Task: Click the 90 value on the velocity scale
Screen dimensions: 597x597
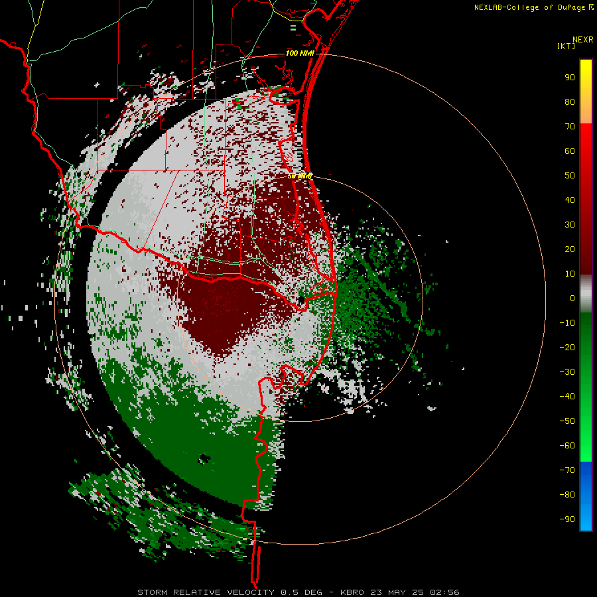Action: click(x=570, y=78)
